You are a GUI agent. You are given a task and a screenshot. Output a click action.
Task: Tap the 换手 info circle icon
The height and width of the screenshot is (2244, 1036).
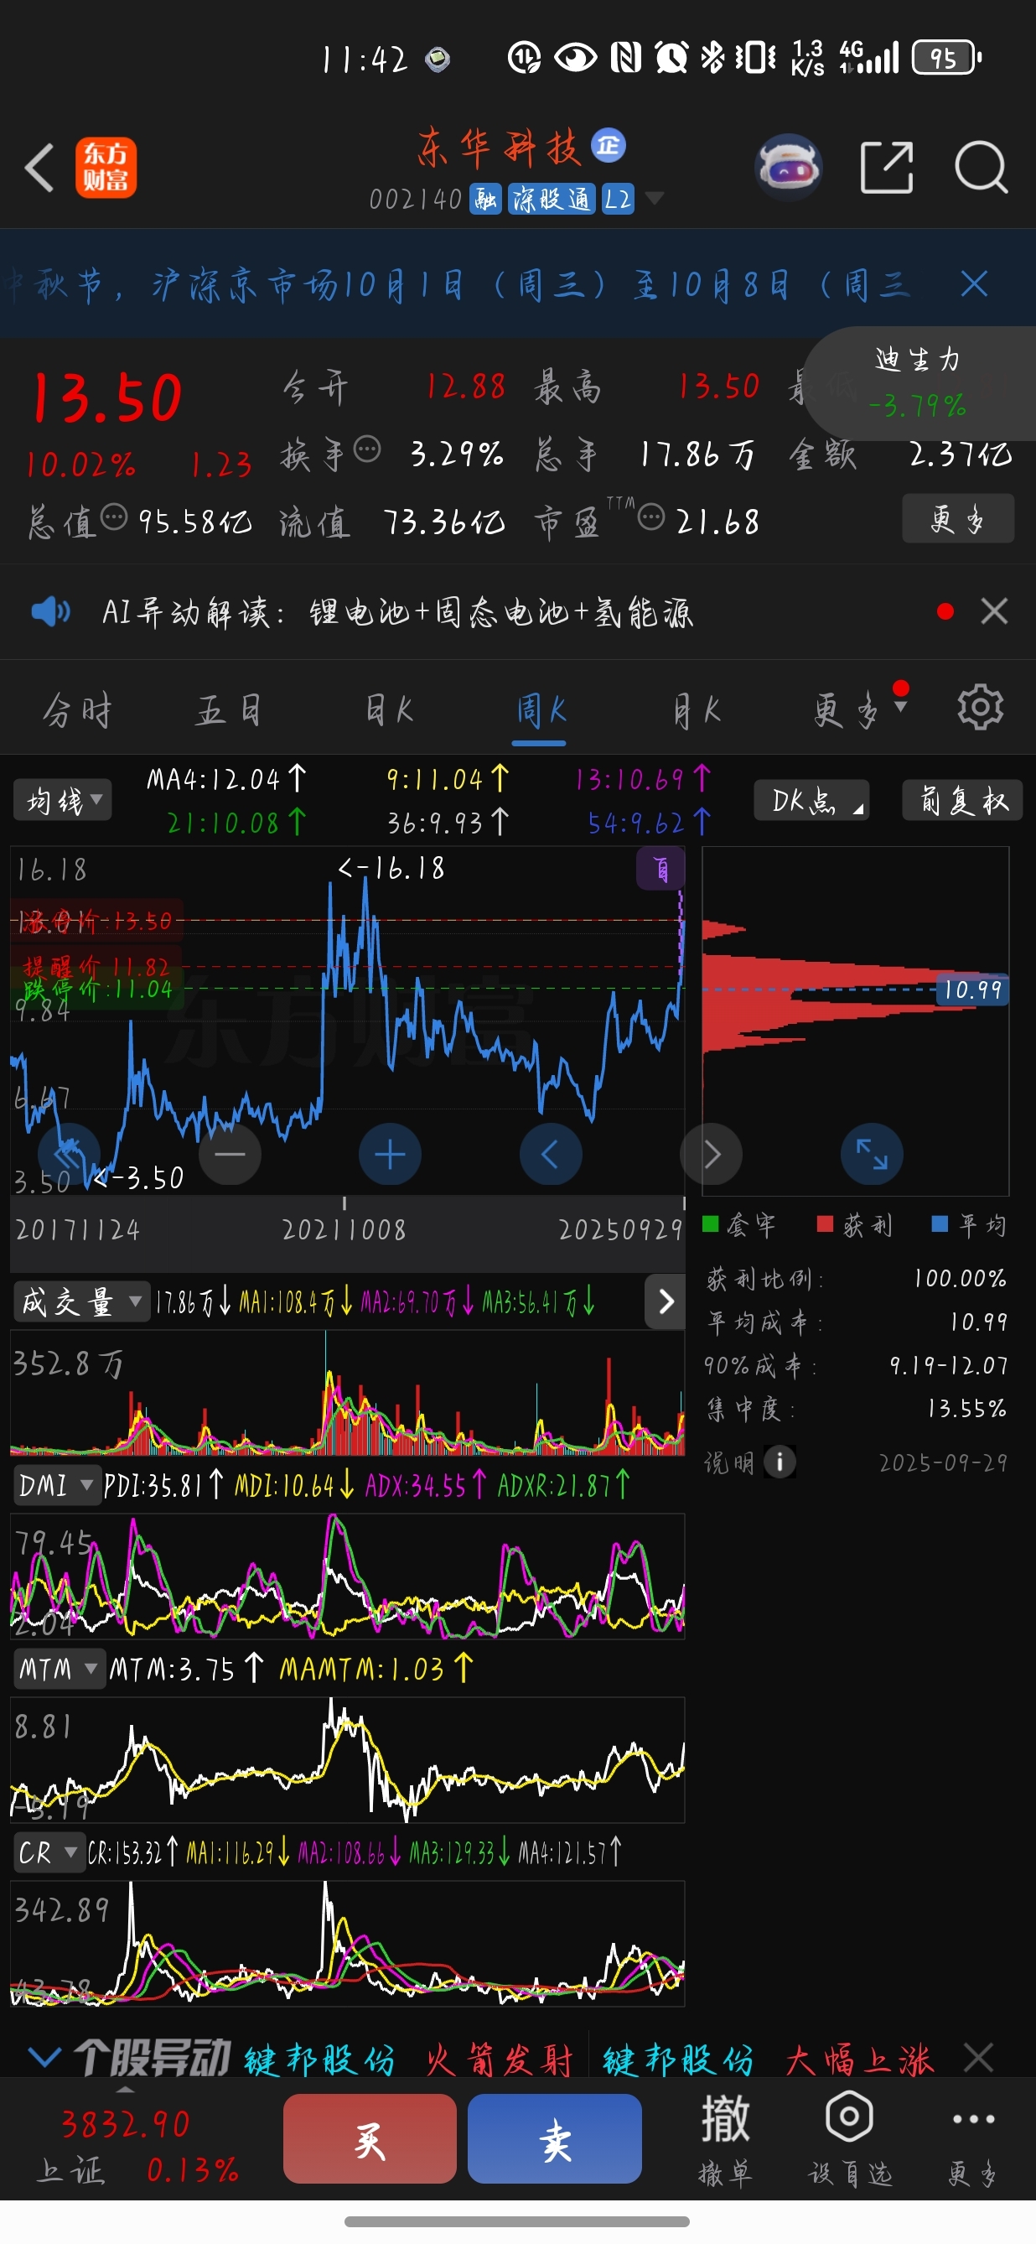tap(367, 449)
